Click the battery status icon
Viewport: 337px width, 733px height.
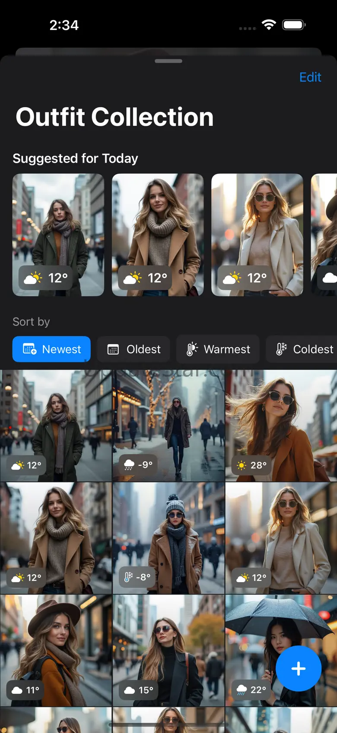point(294,25)
